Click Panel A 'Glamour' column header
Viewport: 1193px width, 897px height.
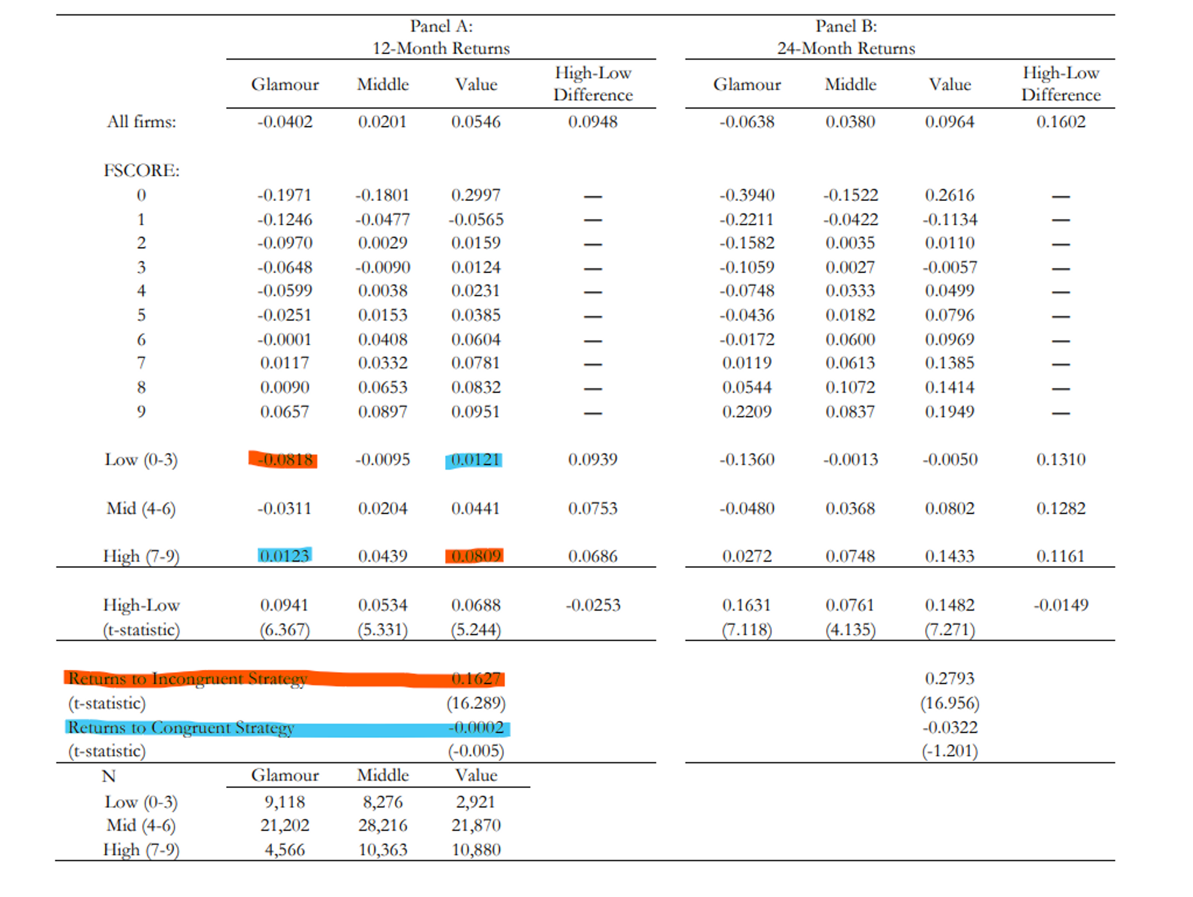point(285,85)
